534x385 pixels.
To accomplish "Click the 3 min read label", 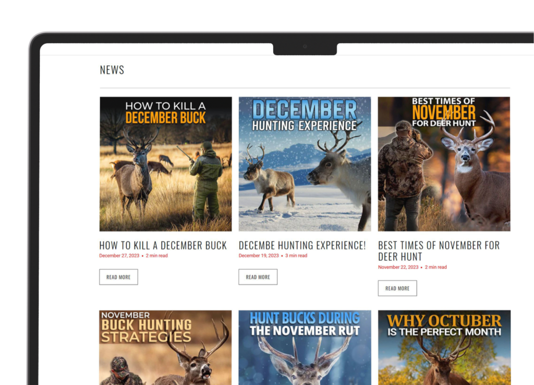I will tap(296, 255).
